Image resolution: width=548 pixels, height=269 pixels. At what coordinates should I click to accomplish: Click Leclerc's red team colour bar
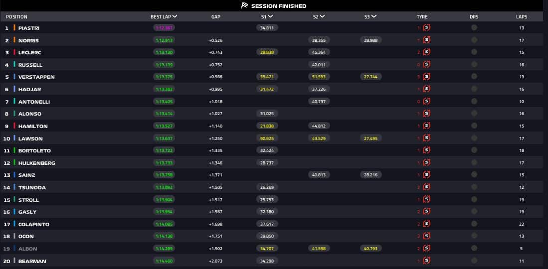pos(14,52)
